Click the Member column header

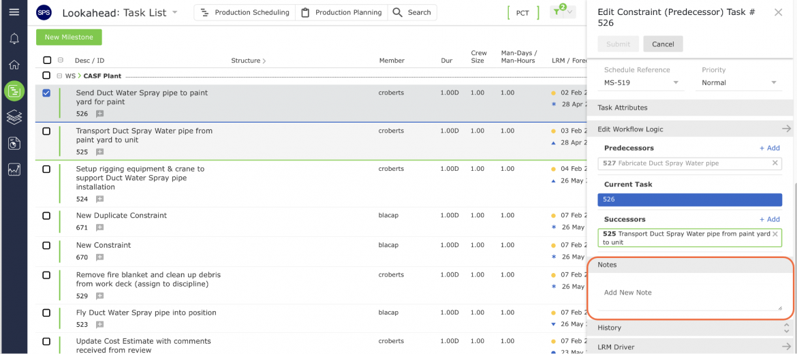coord(392,61)
